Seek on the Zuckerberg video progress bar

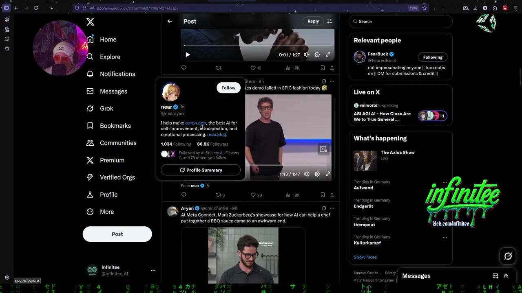pos(288,165)
